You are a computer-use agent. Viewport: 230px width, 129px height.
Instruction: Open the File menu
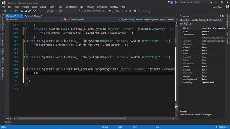point(3,7)
